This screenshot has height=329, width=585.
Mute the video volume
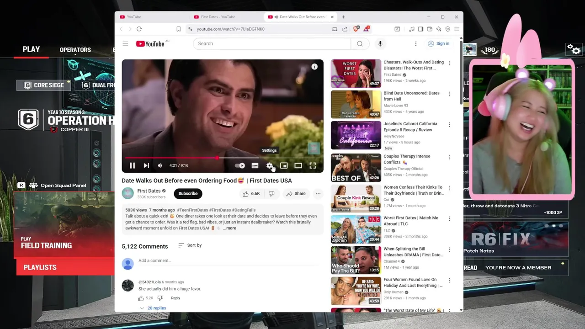pyautogui.click(x=160, y=165)
